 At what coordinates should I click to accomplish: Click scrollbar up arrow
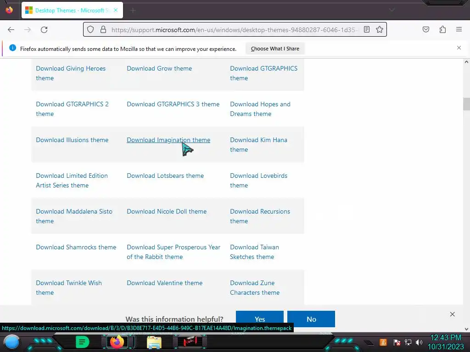(x=466, y=62)
